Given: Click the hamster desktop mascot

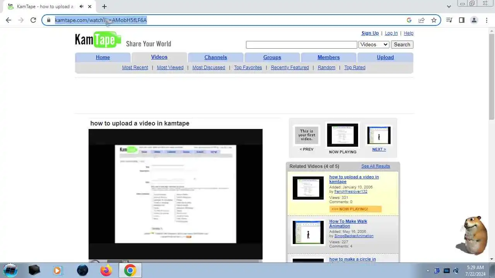Looking at the screenshot, I should [x=472, y=235].
